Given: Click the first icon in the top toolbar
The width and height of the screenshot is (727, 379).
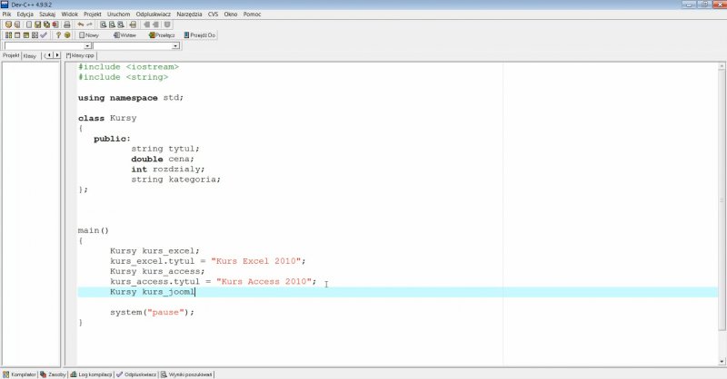Looking at the screenshot, I should [x=8, y=24].
